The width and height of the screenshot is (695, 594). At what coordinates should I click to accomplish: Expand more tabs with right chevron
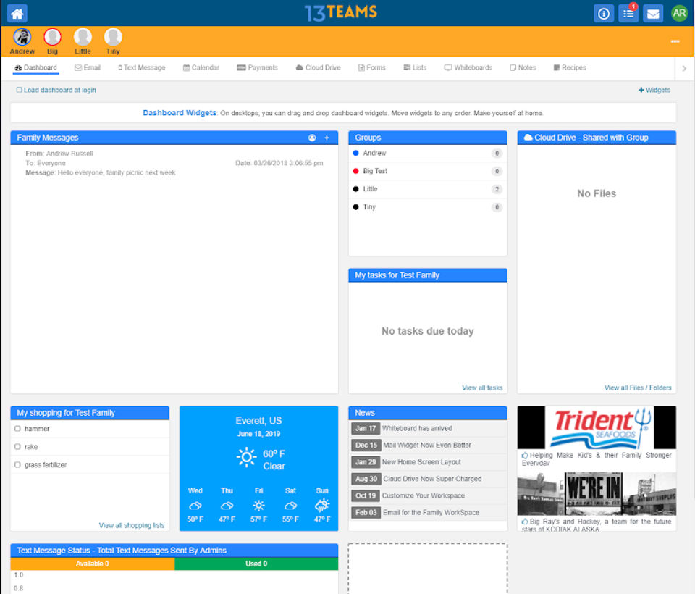point(684,68)
